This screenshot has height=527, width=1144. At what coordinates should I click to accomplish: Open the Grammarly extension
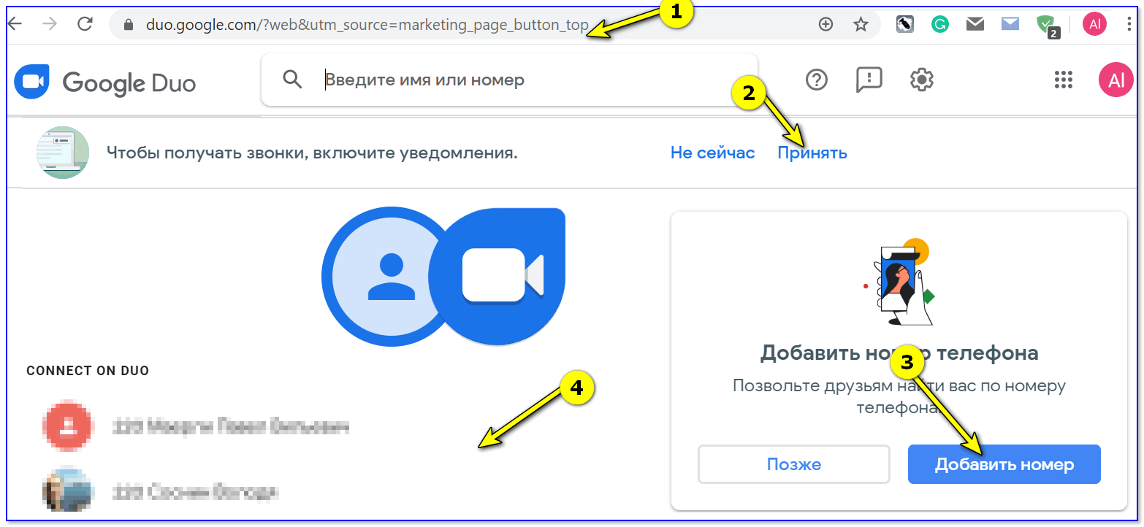pos(940,24)
